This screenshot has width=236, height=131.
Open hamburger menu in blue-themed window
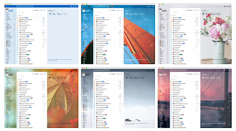click(x=6, y=6)
